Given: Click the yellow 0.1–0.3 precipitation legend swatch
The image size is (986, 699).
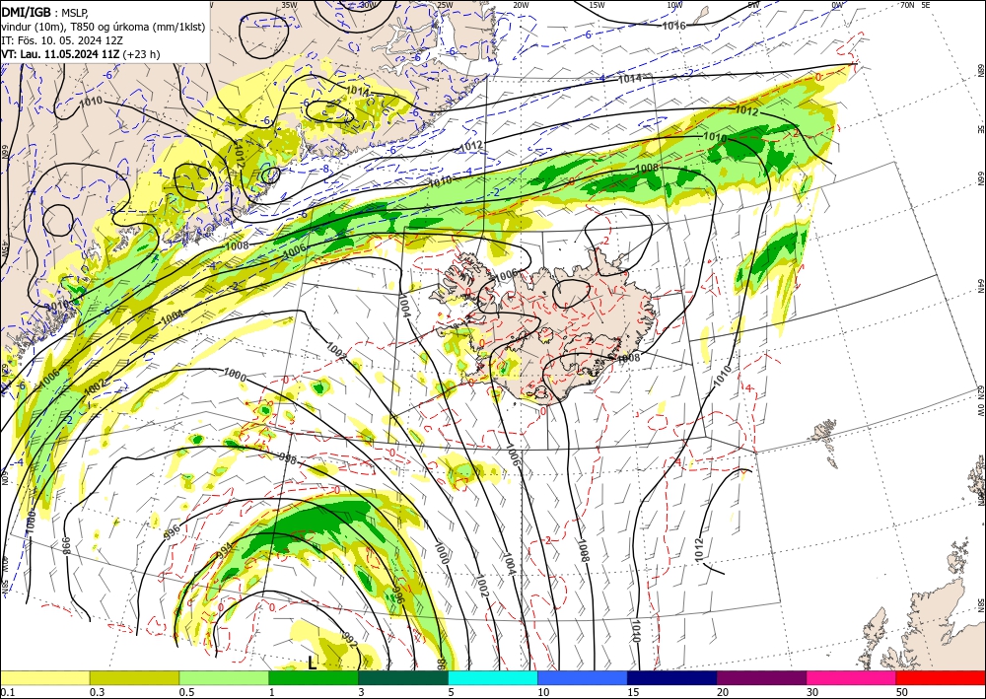Looking at the screenshot, I should pos(44,677).
